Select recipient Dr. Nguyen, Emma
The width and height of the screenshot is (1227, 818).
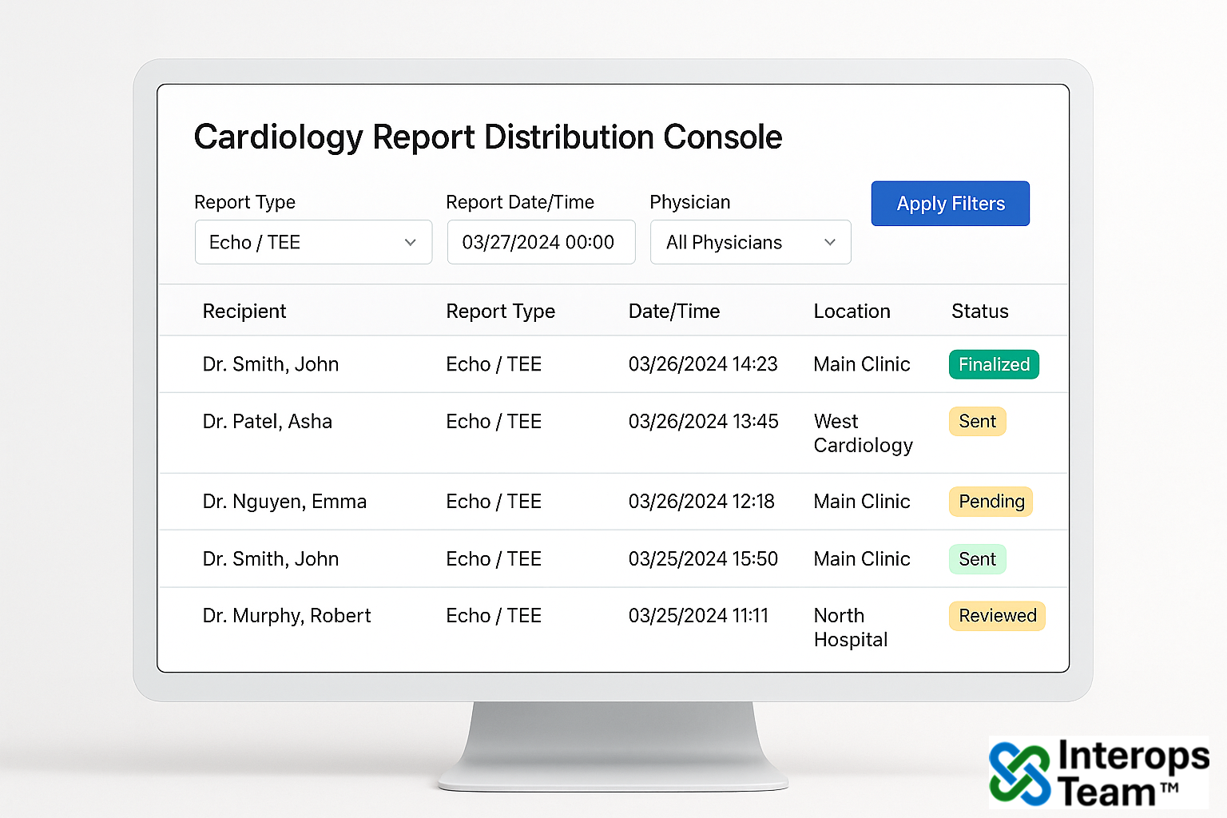pos(284,502)
